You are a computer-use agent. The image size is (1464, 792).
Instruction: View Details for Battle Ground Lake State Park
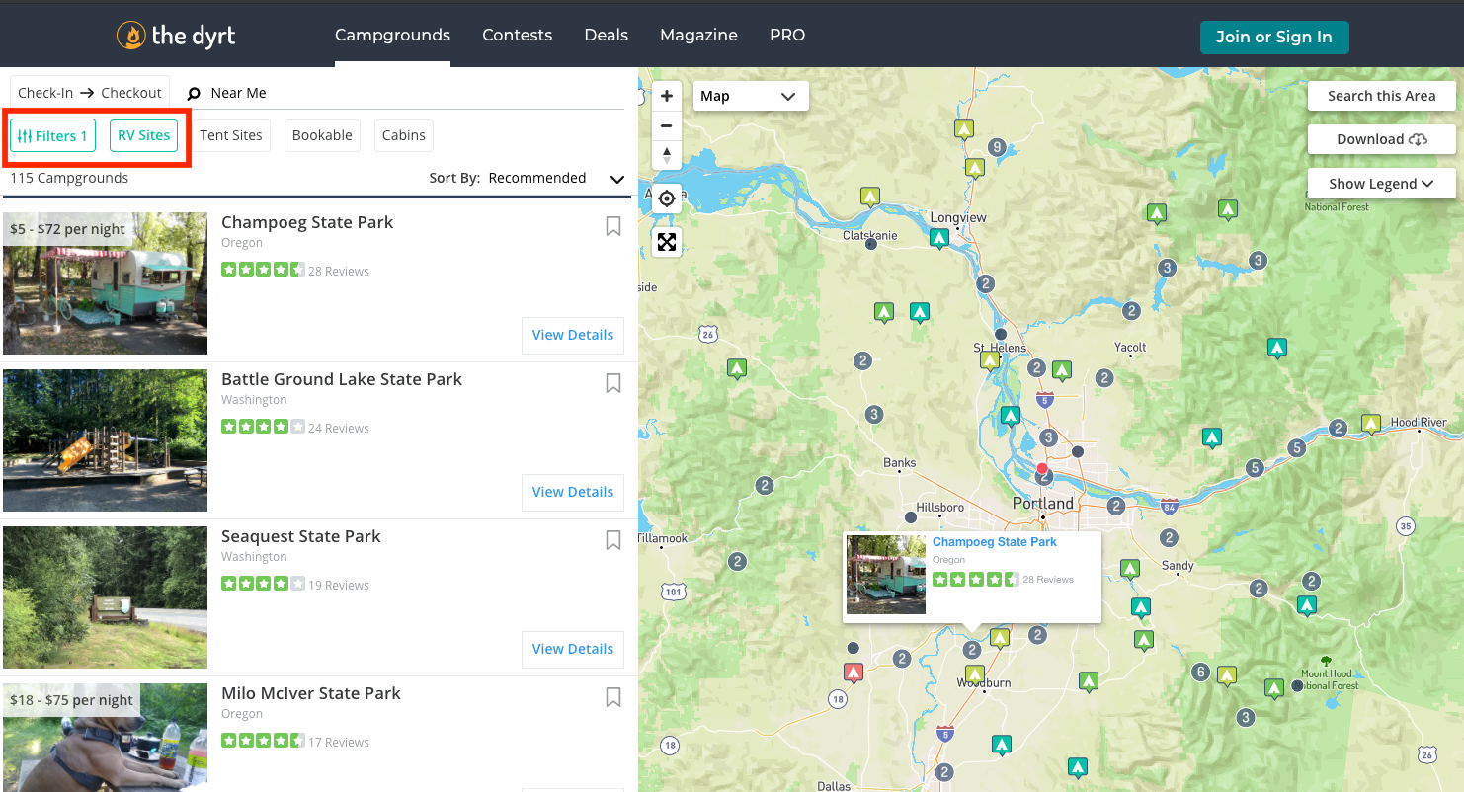coord(573,492)
